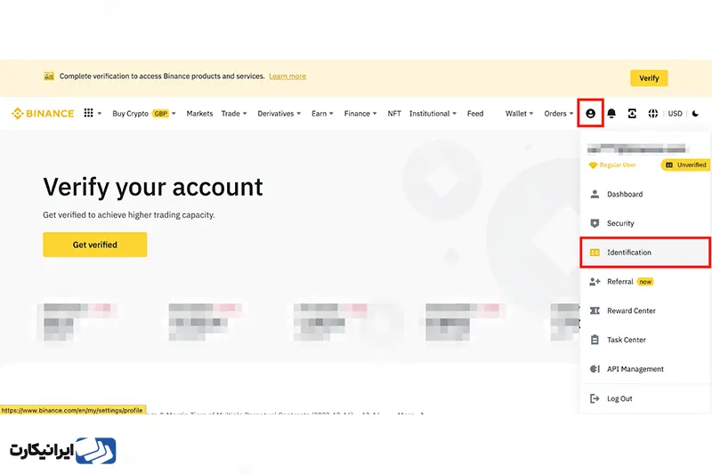Viewport: 712px width, 474px height.
Task: Click the Regular User diamond icon
Action: point(593,165)
